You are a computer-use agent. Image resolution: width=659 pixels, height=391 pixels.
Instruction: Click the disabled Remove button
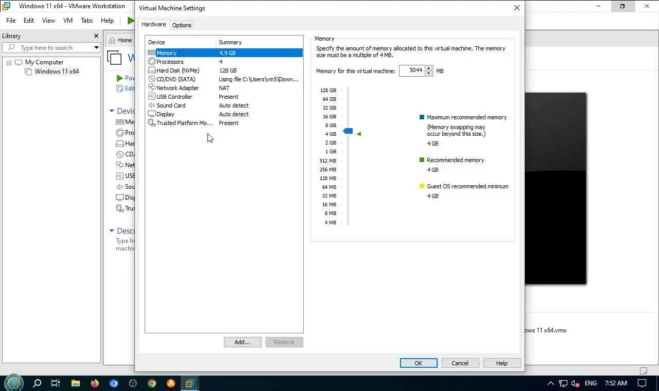pyautogui.click(x=284, y=342)
